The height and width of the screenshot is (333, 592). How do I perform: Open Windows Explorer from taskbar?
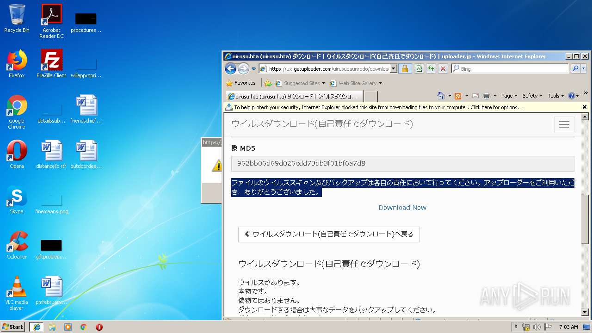tap(52, 327)
